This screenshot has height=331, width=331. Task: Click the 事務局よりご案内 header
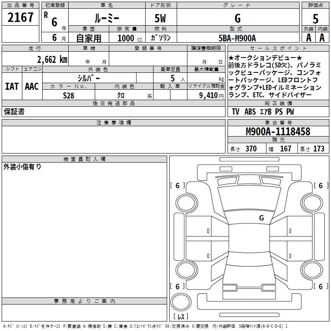coord(84,301)
